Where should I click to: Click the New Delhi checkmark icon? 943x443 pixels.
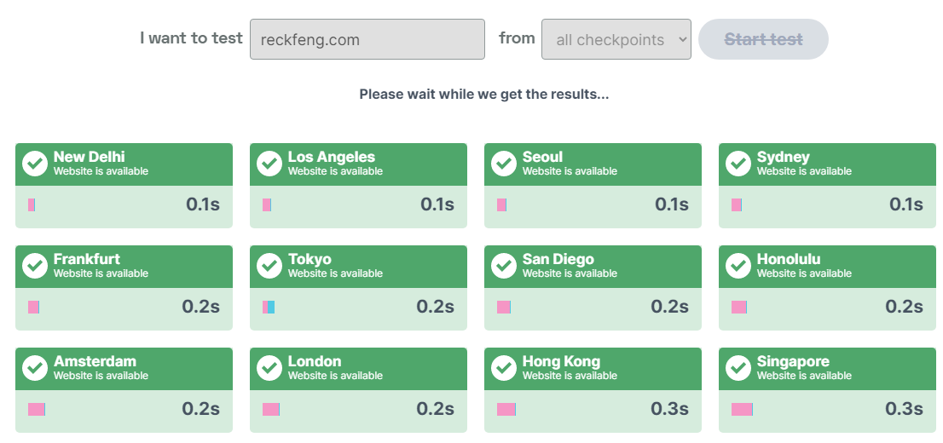click(x=35, y=164)
